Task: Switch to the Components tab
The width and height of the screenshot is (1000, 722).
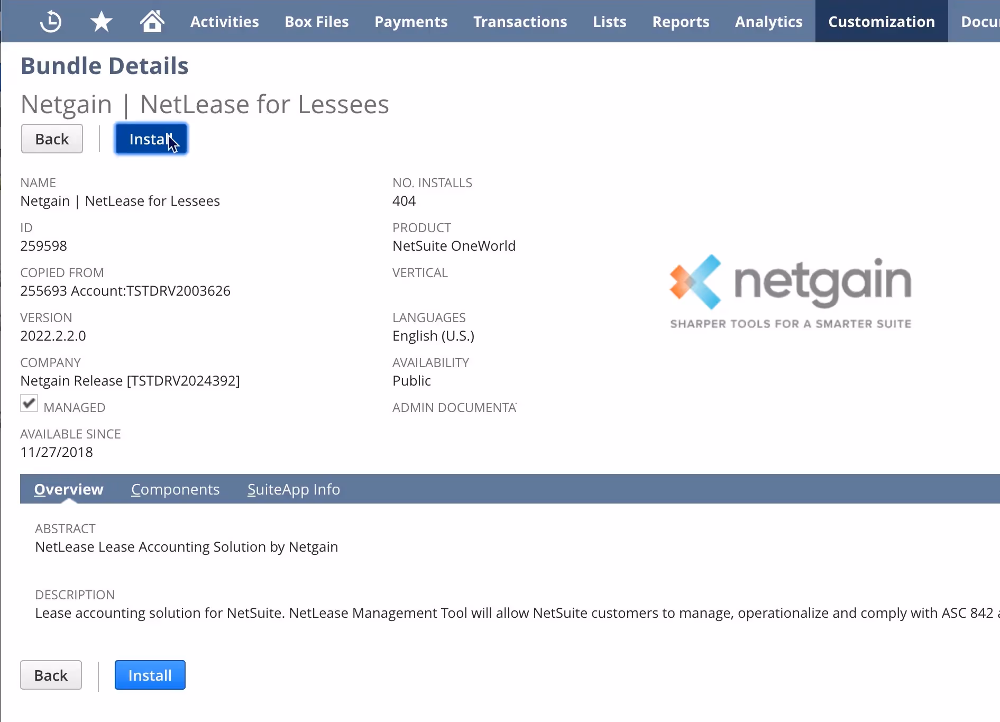Action: [x=175, y=489]
